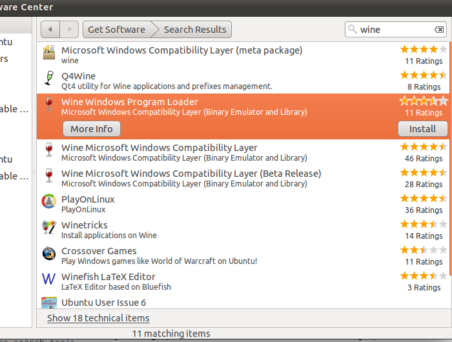Click the forward navigation arrow

point(69,30)
